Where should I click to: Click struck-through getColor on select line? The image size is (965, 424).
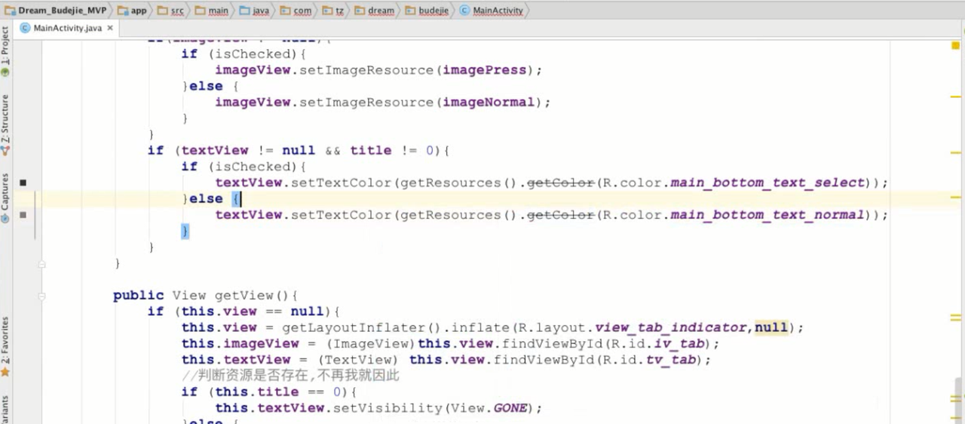(x=560, y=183)
